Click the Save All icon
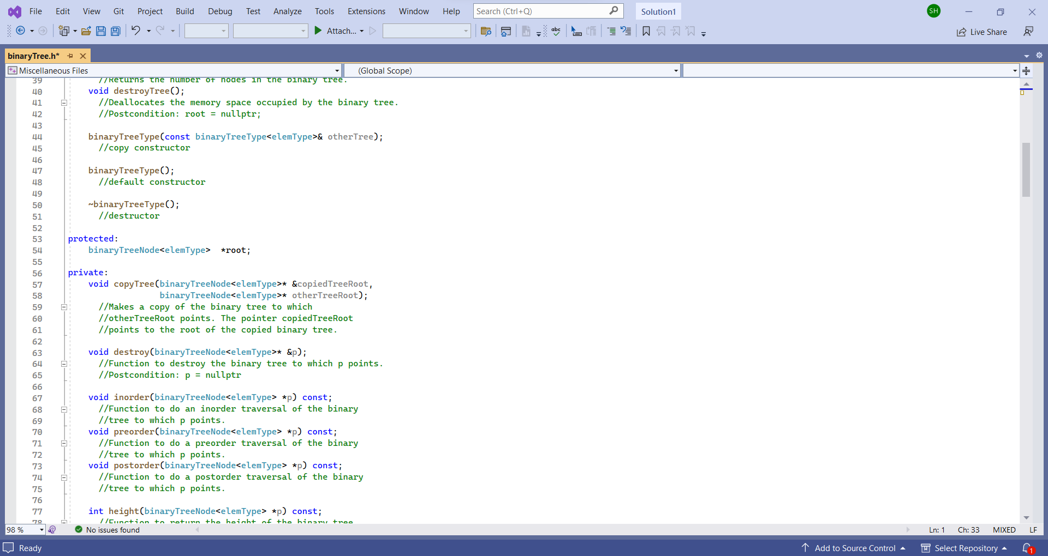Image resolution: width=1048 pixels, height=556 pixels. point(115,31)
